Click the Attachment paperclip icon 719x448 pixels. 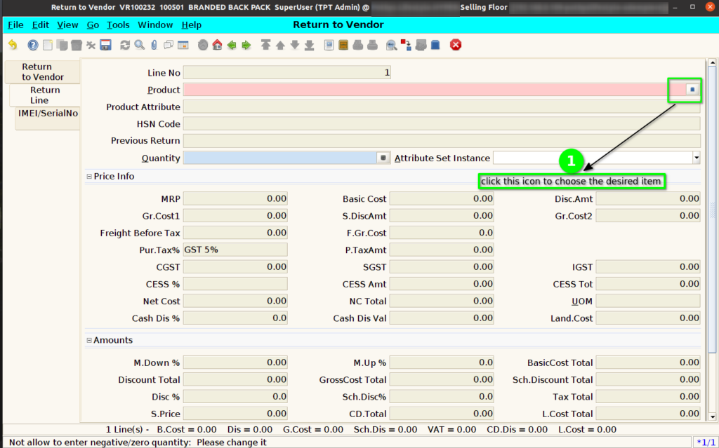click(154, 45)
